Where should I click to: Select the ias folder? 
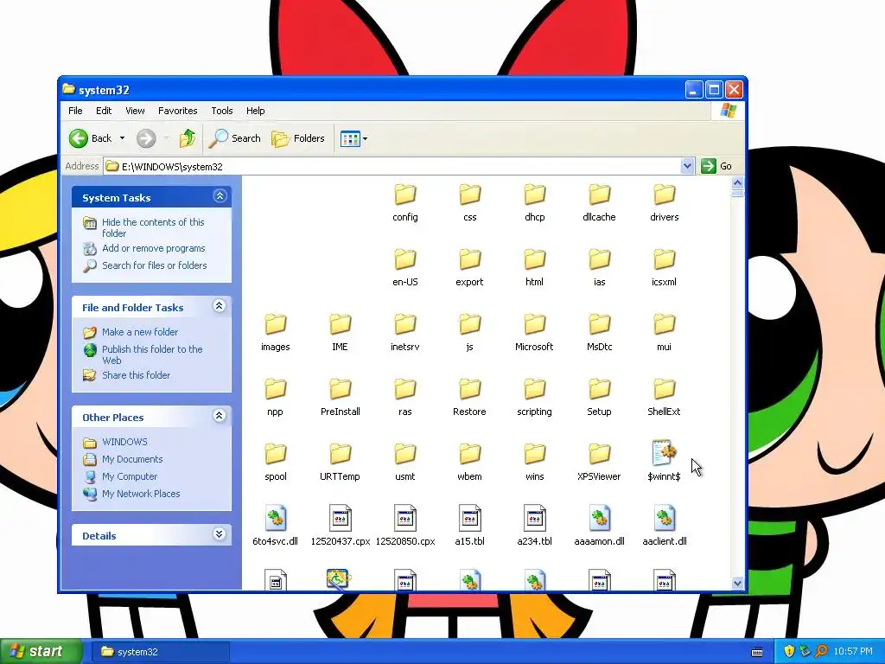click(x=600, y=268)
